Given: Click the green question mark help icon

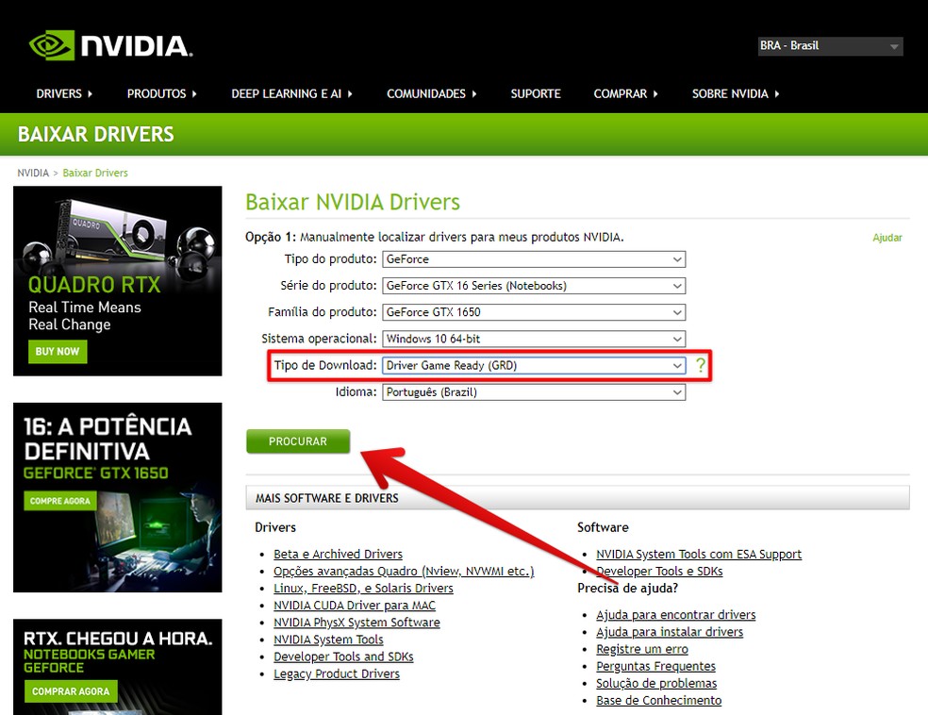Looking at the screenshot, I should [700, 365].
